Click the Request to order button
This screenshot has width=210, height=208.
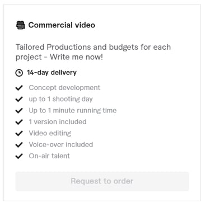[102, 181]
